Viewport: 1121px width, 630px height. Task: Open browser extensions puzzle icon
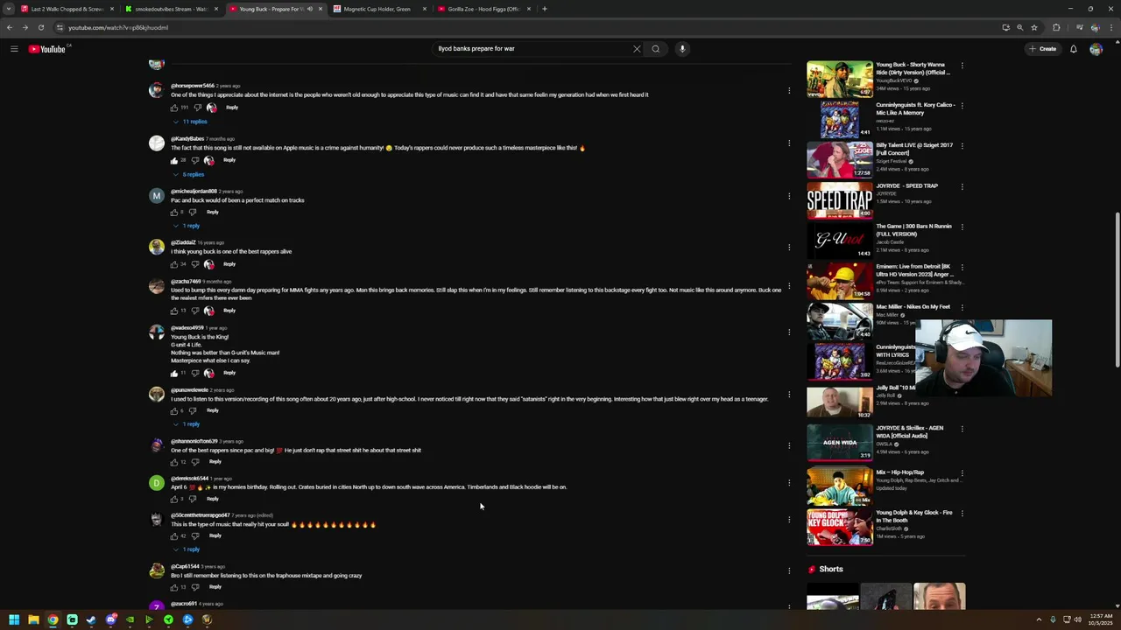1056,27
